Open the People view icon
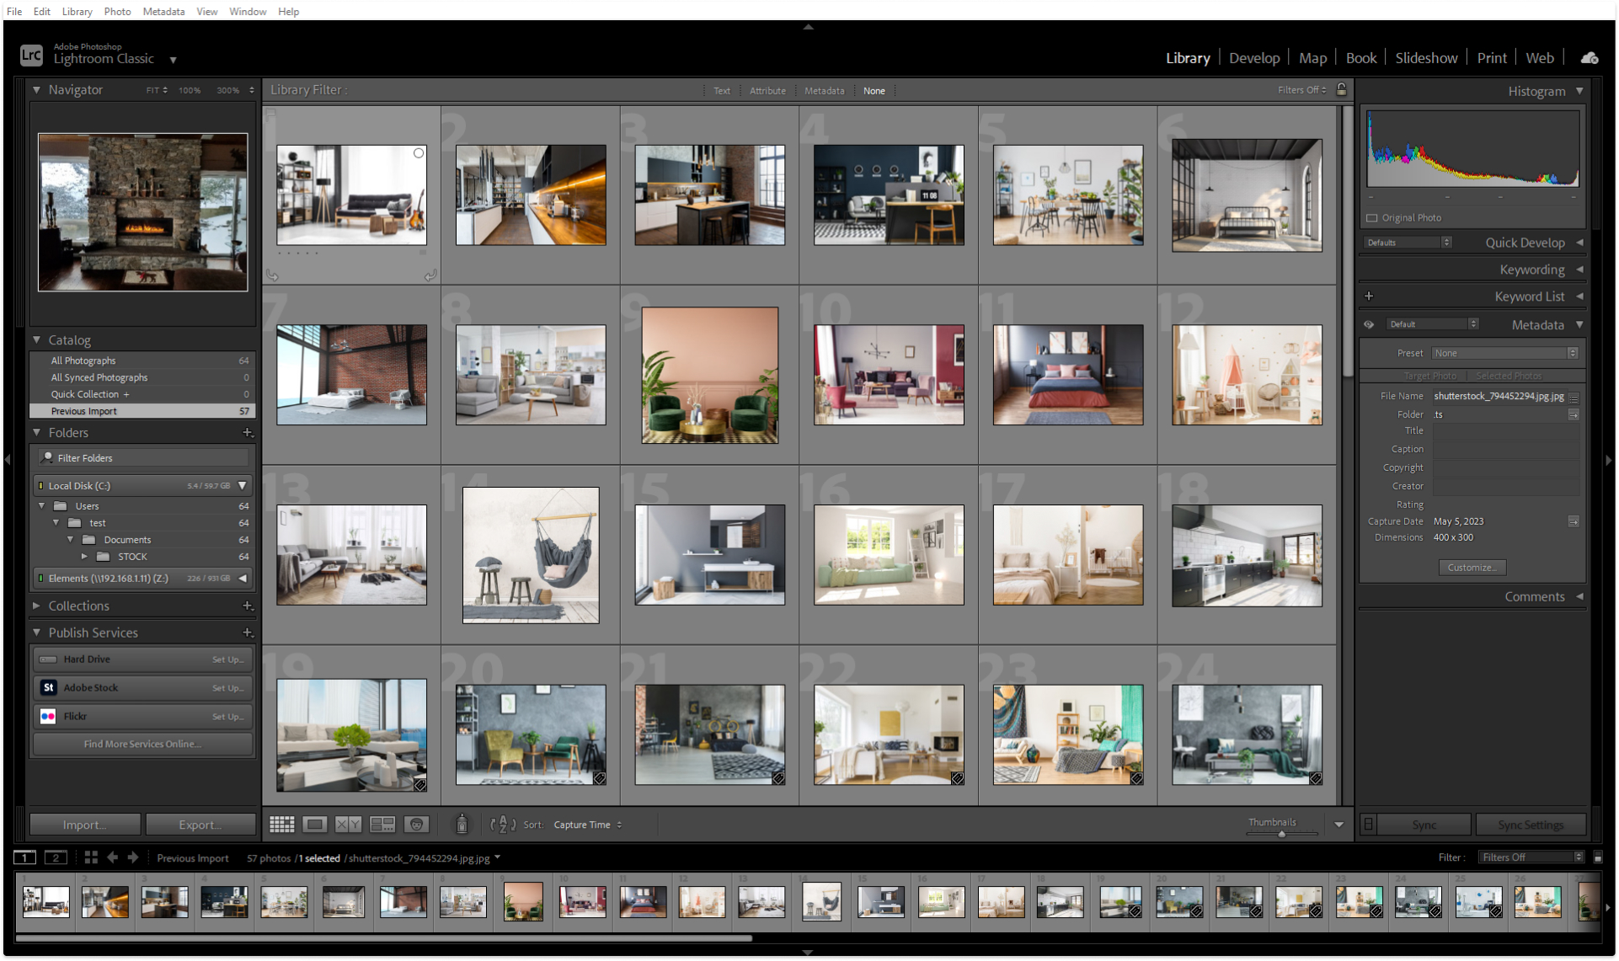This screenshot has width=1619, height=961. point(415,824)
